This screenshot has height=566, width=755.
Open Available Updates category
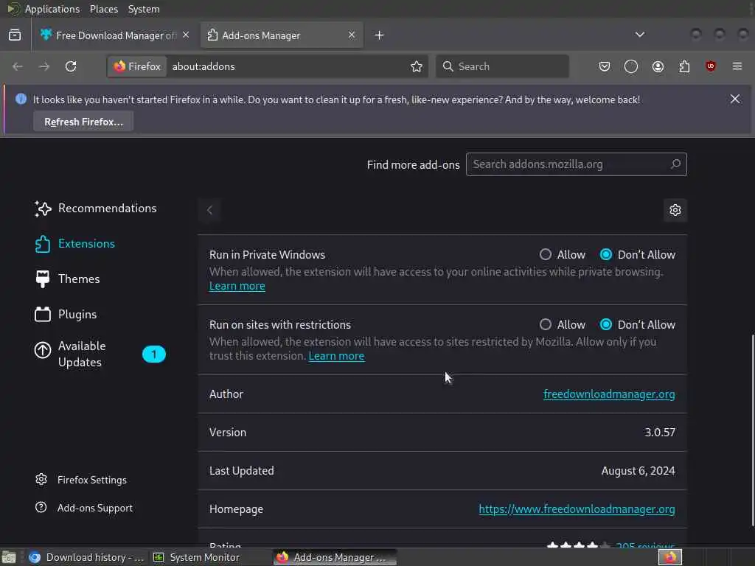pos(100,354)
